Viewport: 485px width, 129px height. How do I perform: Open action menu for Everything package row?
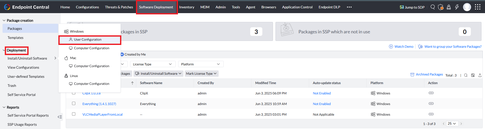(431, 104)
